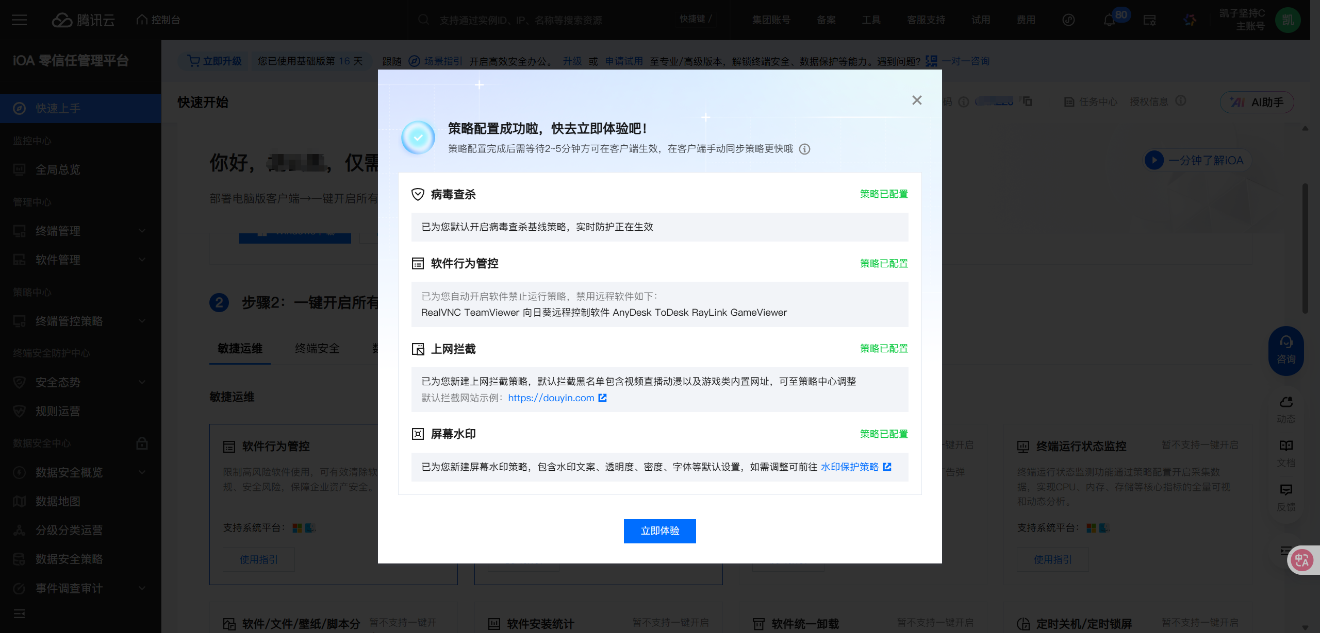Click the notification bell icon
The width and height of the screenshot is (1320, 633).
pyautogui.click(x=1109, y=20)
